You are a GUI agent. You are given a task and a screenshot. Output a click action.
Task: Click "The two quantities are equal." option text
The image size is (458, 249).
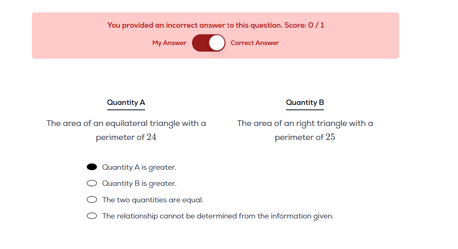pyautogui.click(x=153, y=200)
